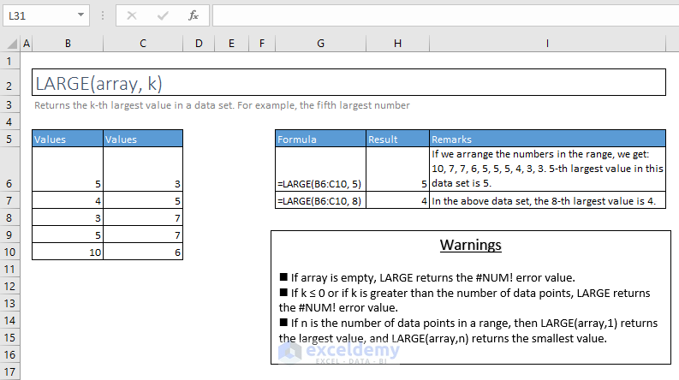The height and width of the screenshot is (380, 679).
Task: Select column G header
Action: pyautogui.click(x=320, y=44)
